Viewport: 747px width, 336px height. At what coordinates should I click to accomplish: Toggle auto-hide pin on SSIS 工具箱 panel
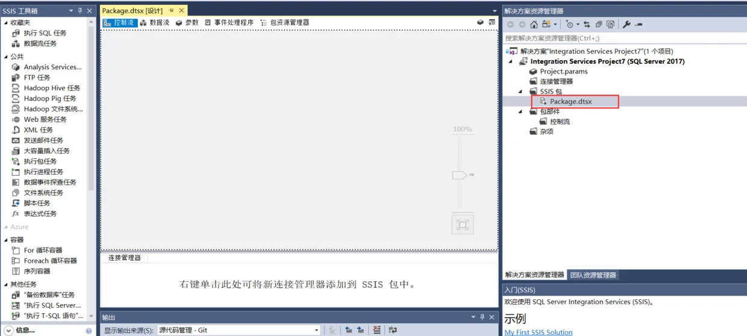coord(80,11)
